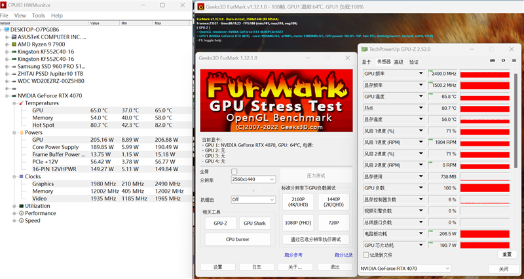Click the Samsung SSD 960 PRO drive icon
The image size is (524, 279).
point(12,66)
